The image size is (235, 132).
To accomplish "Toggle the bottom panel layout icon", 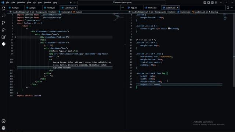I will (209, 3).
